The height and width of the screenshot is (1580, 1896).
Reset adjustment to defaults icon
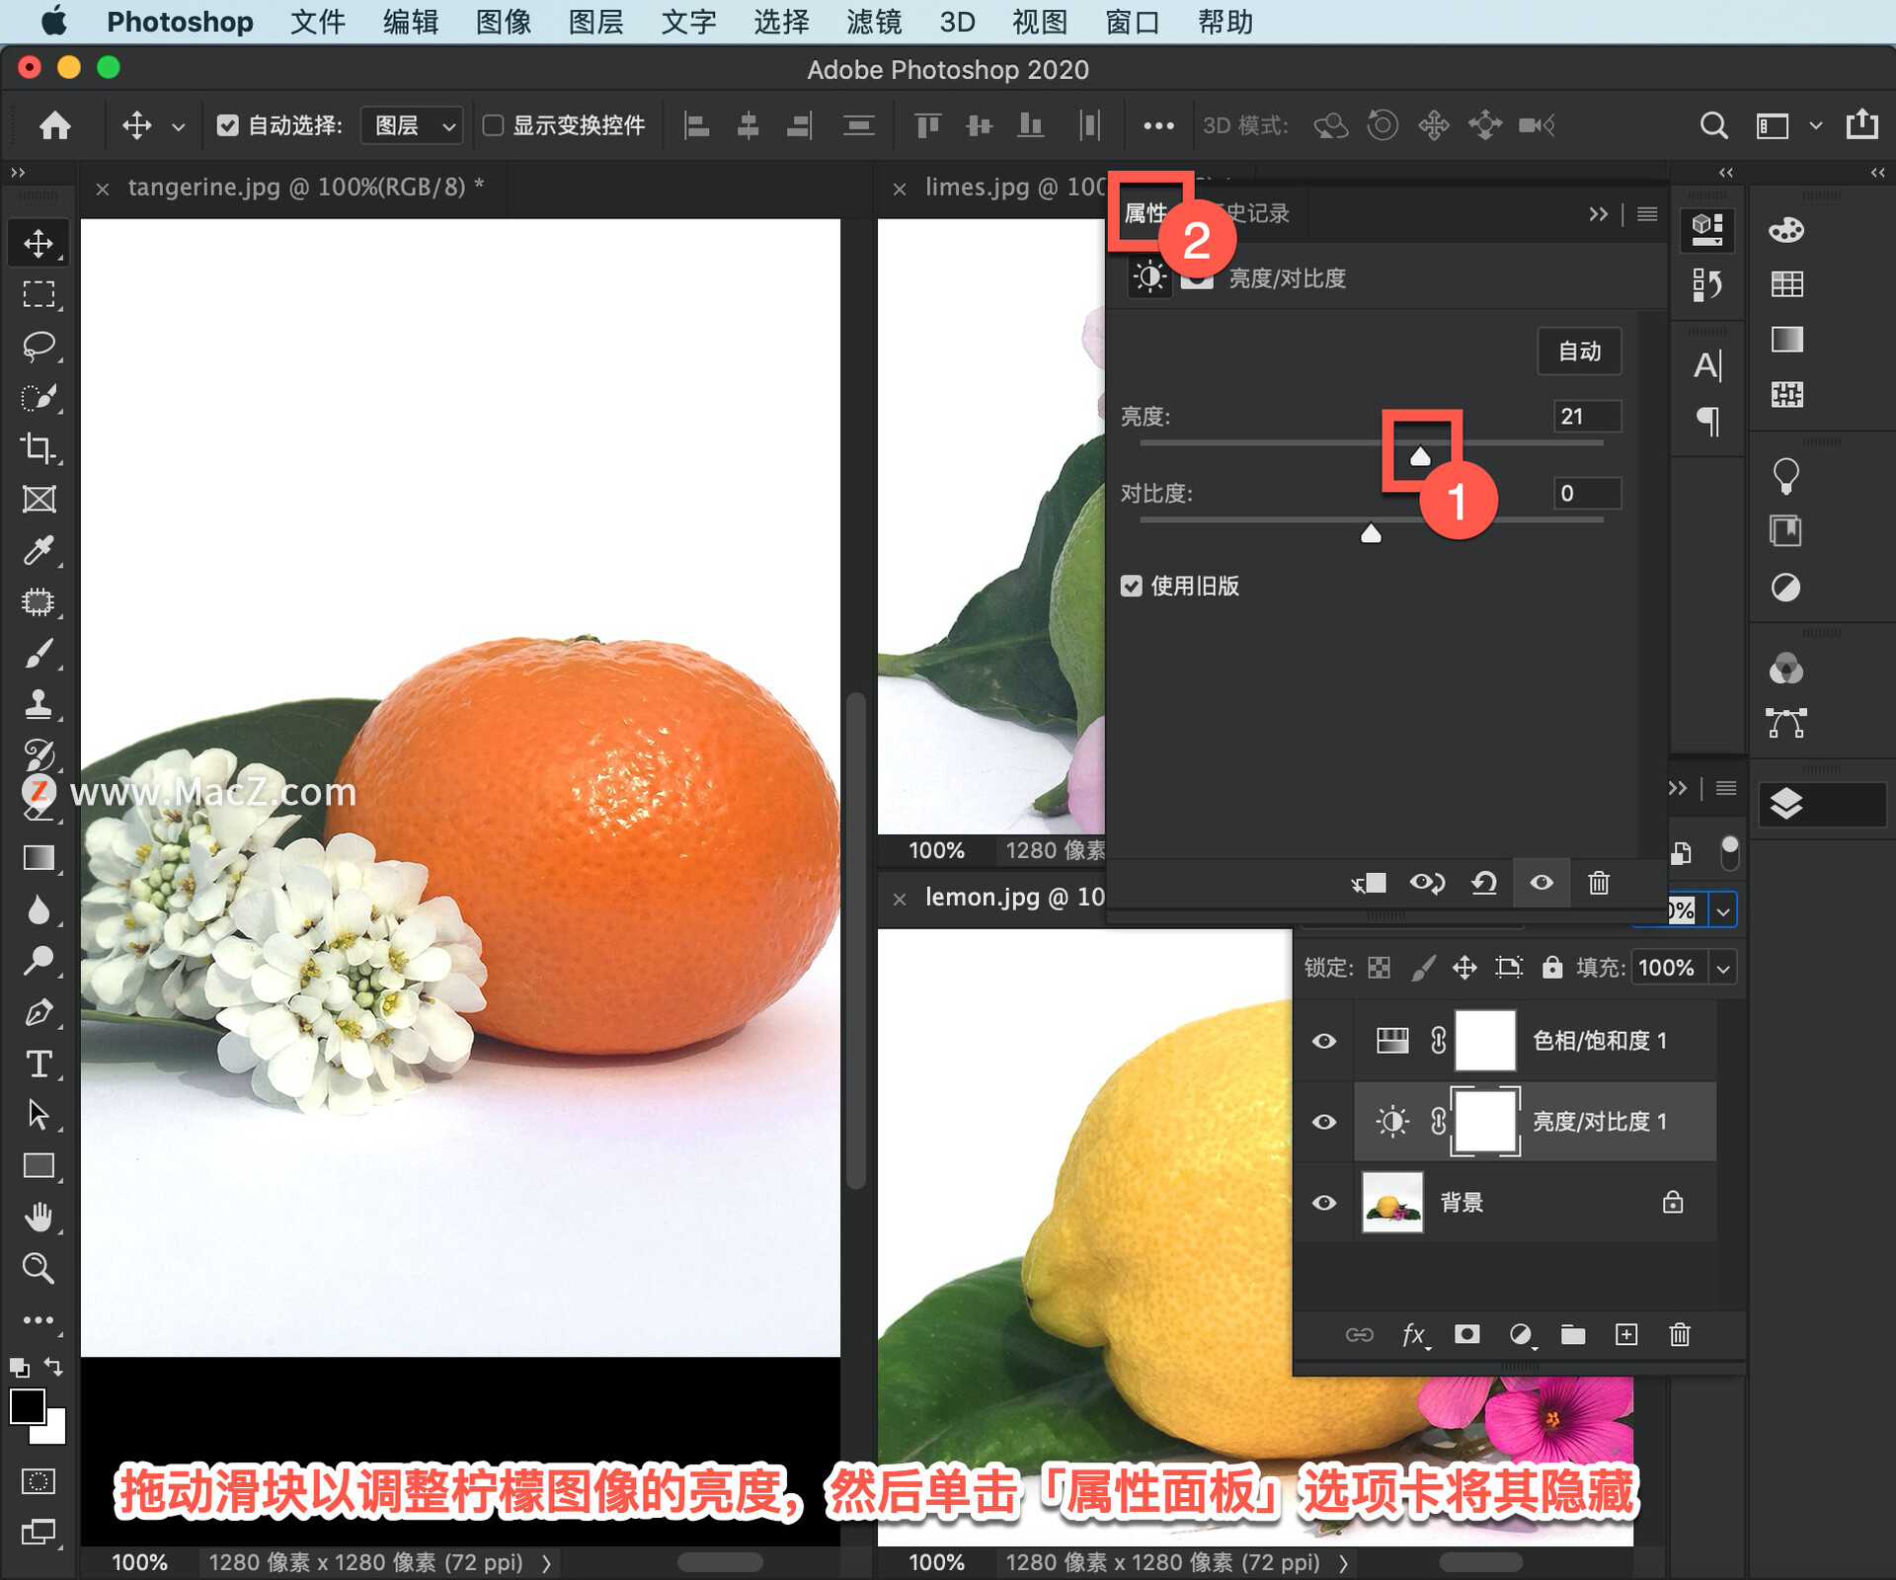tap(1483, 883)
